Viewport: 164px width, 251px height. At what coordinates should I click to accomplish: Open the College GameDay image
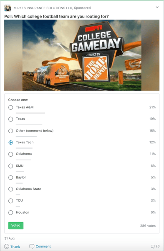click(82, 55)
